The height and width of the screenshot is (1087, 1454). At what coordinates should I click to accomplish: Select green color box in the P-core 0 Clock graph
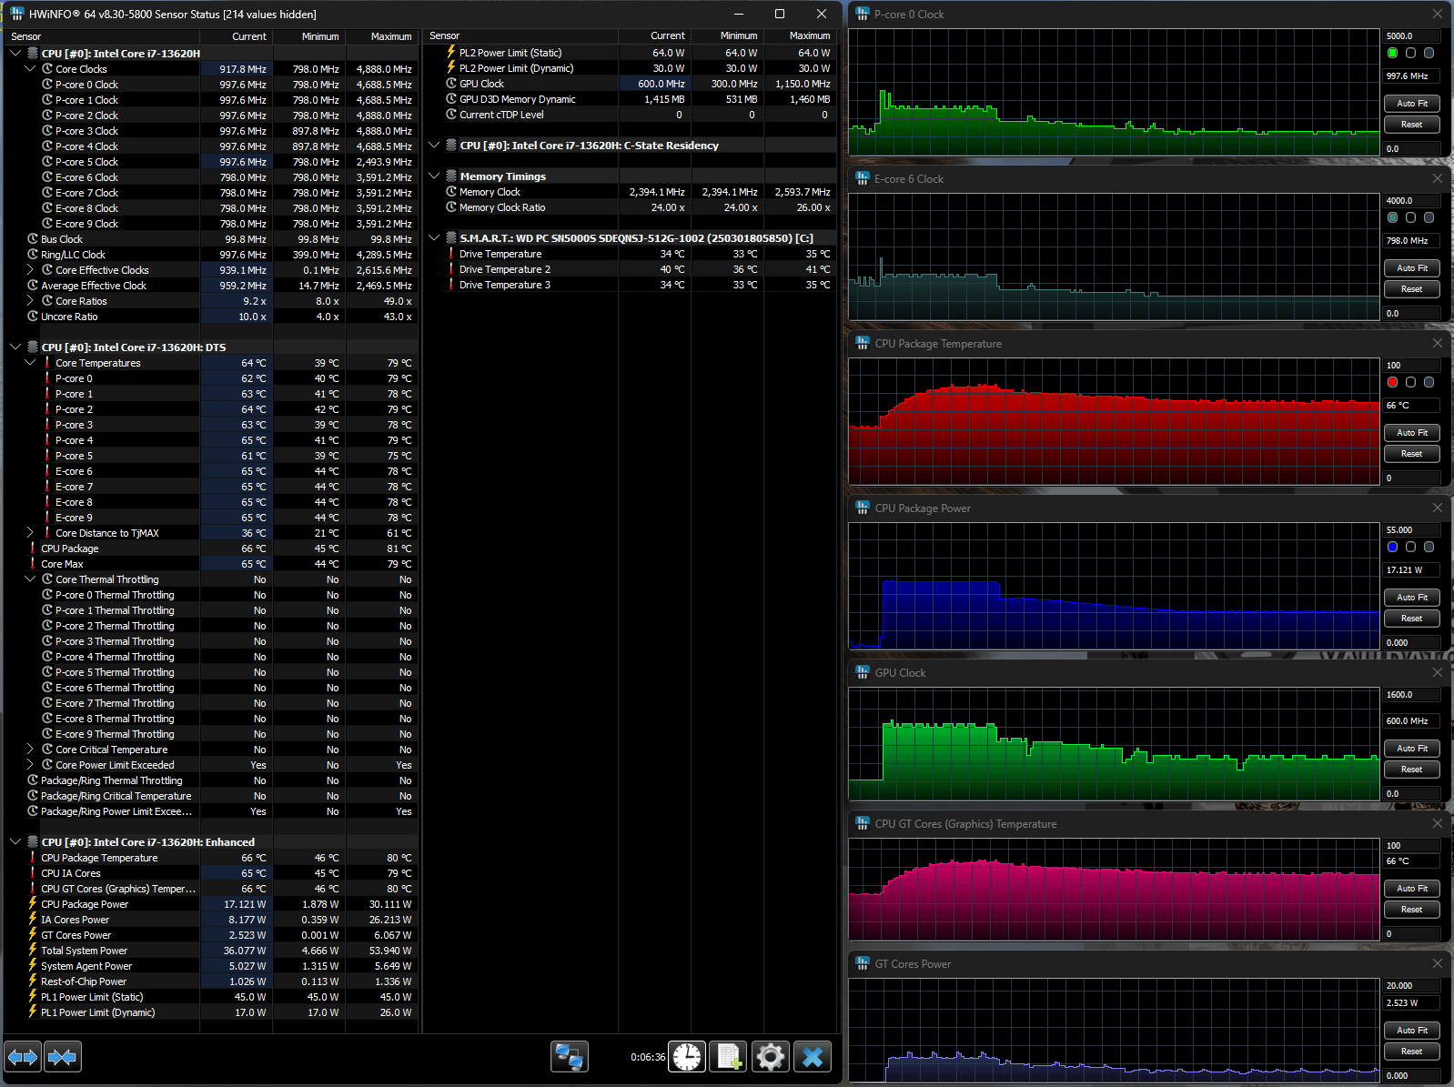tap(1392, 53)
